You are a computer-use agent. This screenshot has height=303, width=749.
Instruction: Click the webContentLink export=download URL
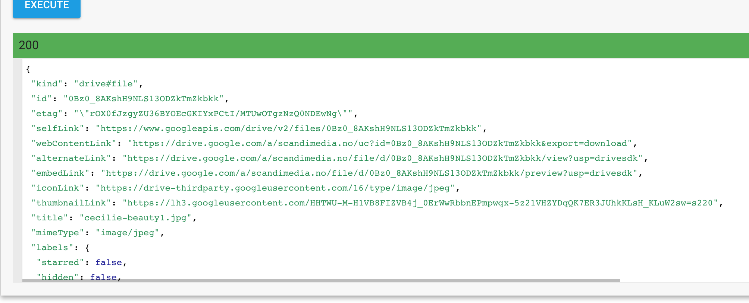(x=380, y=143)
